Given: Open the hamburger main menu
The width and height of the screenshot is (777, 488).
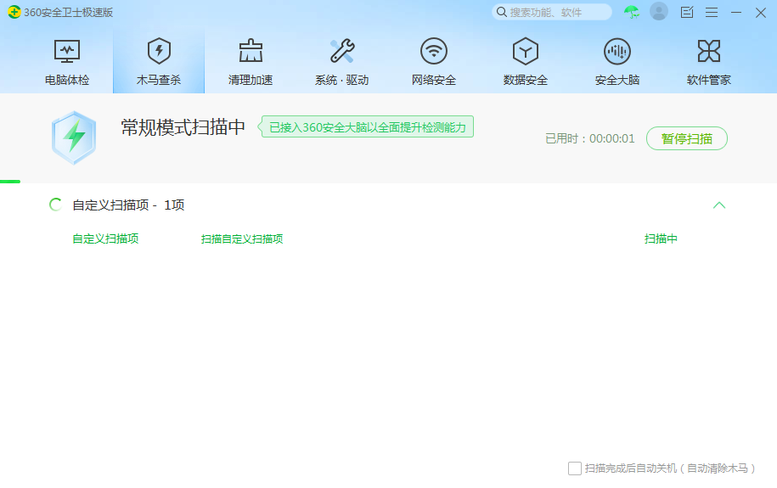Looking at the screenshot, I should pyautogui.click(x=712, y=13).
